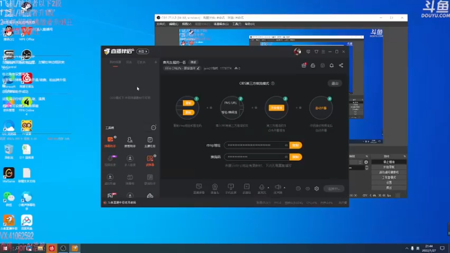Image resolution: width=450 pixels, height=253 pixels.
Task: Click Start Recording in OBS controls
Action: click(x=389, y=167)
